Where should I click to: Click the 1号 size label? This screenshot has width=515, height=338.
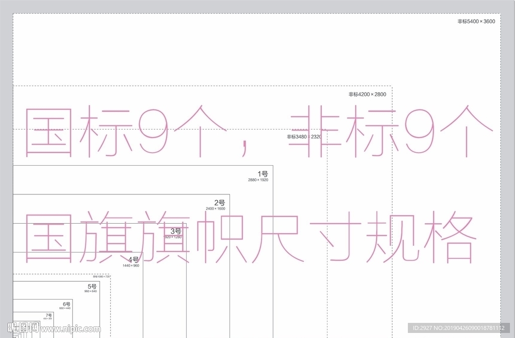(x=263, y=174)
